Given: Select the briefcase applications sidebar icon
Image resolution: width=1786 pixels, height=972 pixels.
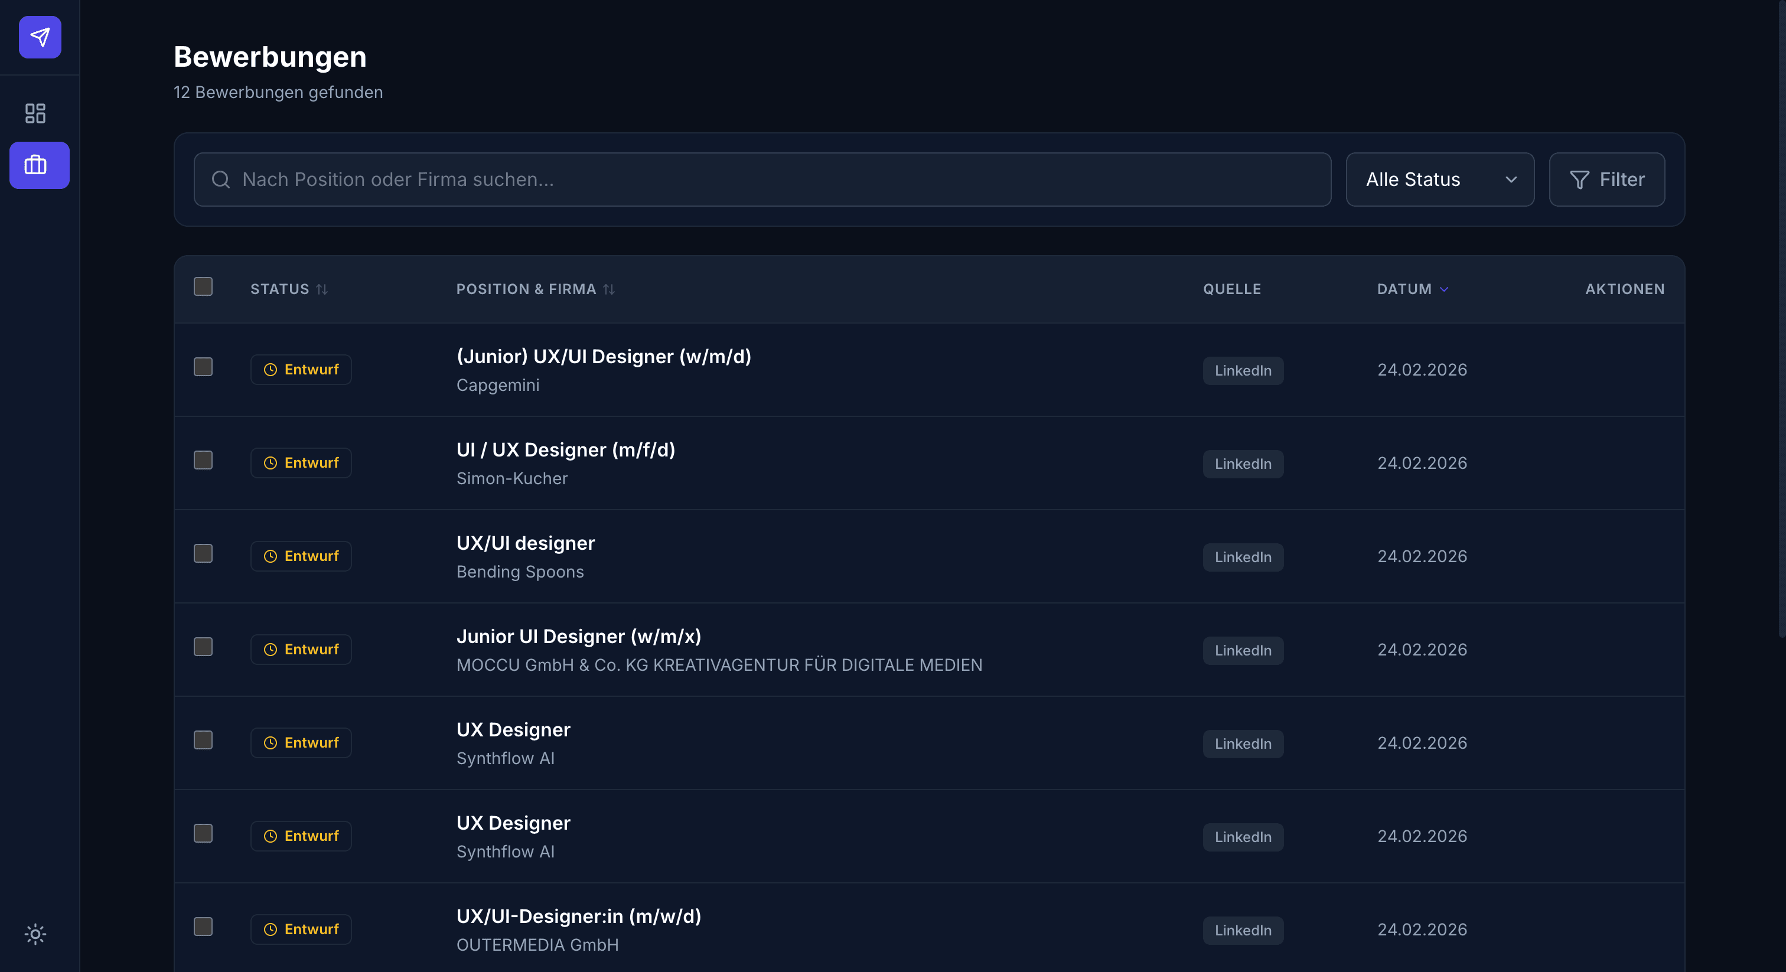Looking at the screenshot, I should tap(35, 165).
